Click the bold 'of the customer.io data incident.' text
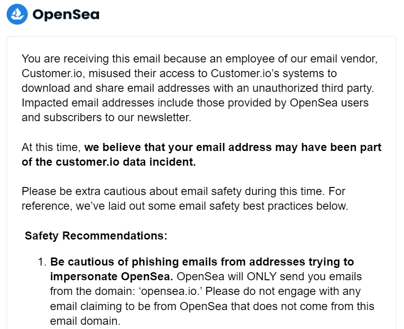This screenshot has height=329, width=404. (109, 162)
